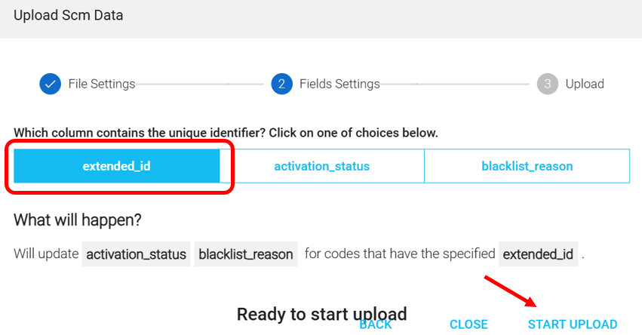Click the blacklist_reason chip in the description
This screenshot has width=642, height=335.
246,254
